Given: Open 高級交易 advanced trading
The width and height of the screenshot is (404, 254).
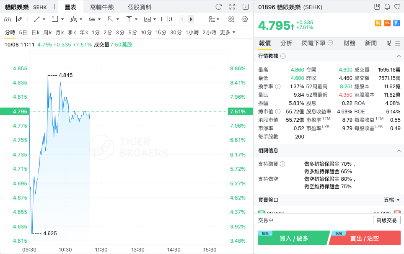Looking at the screenshot, I should [386, 220].
